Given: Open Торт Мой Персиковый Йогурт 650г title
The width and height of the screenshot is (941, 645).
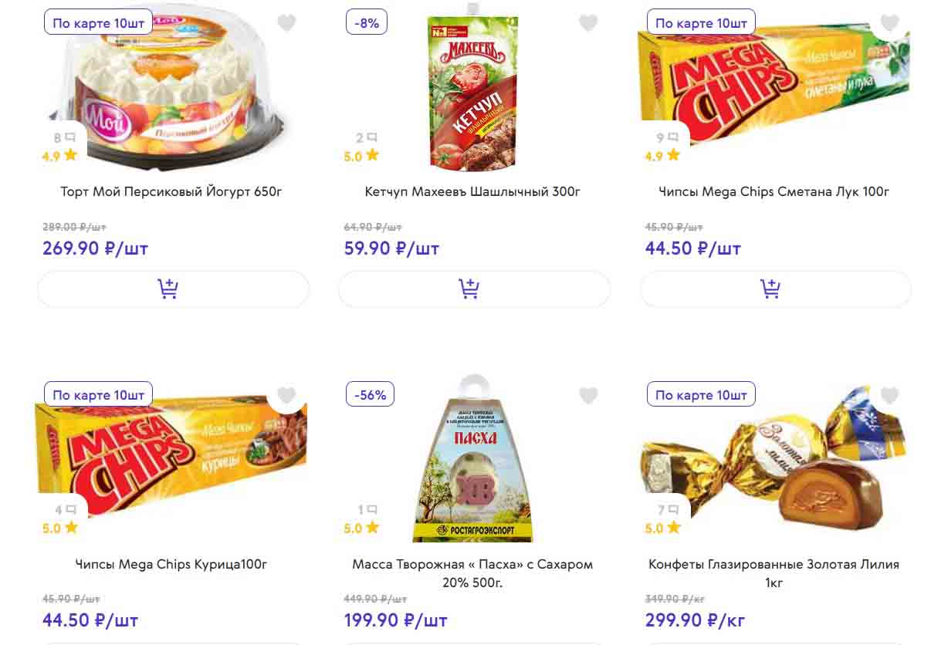Looking at the screenshot, I should tap(171, 191).
